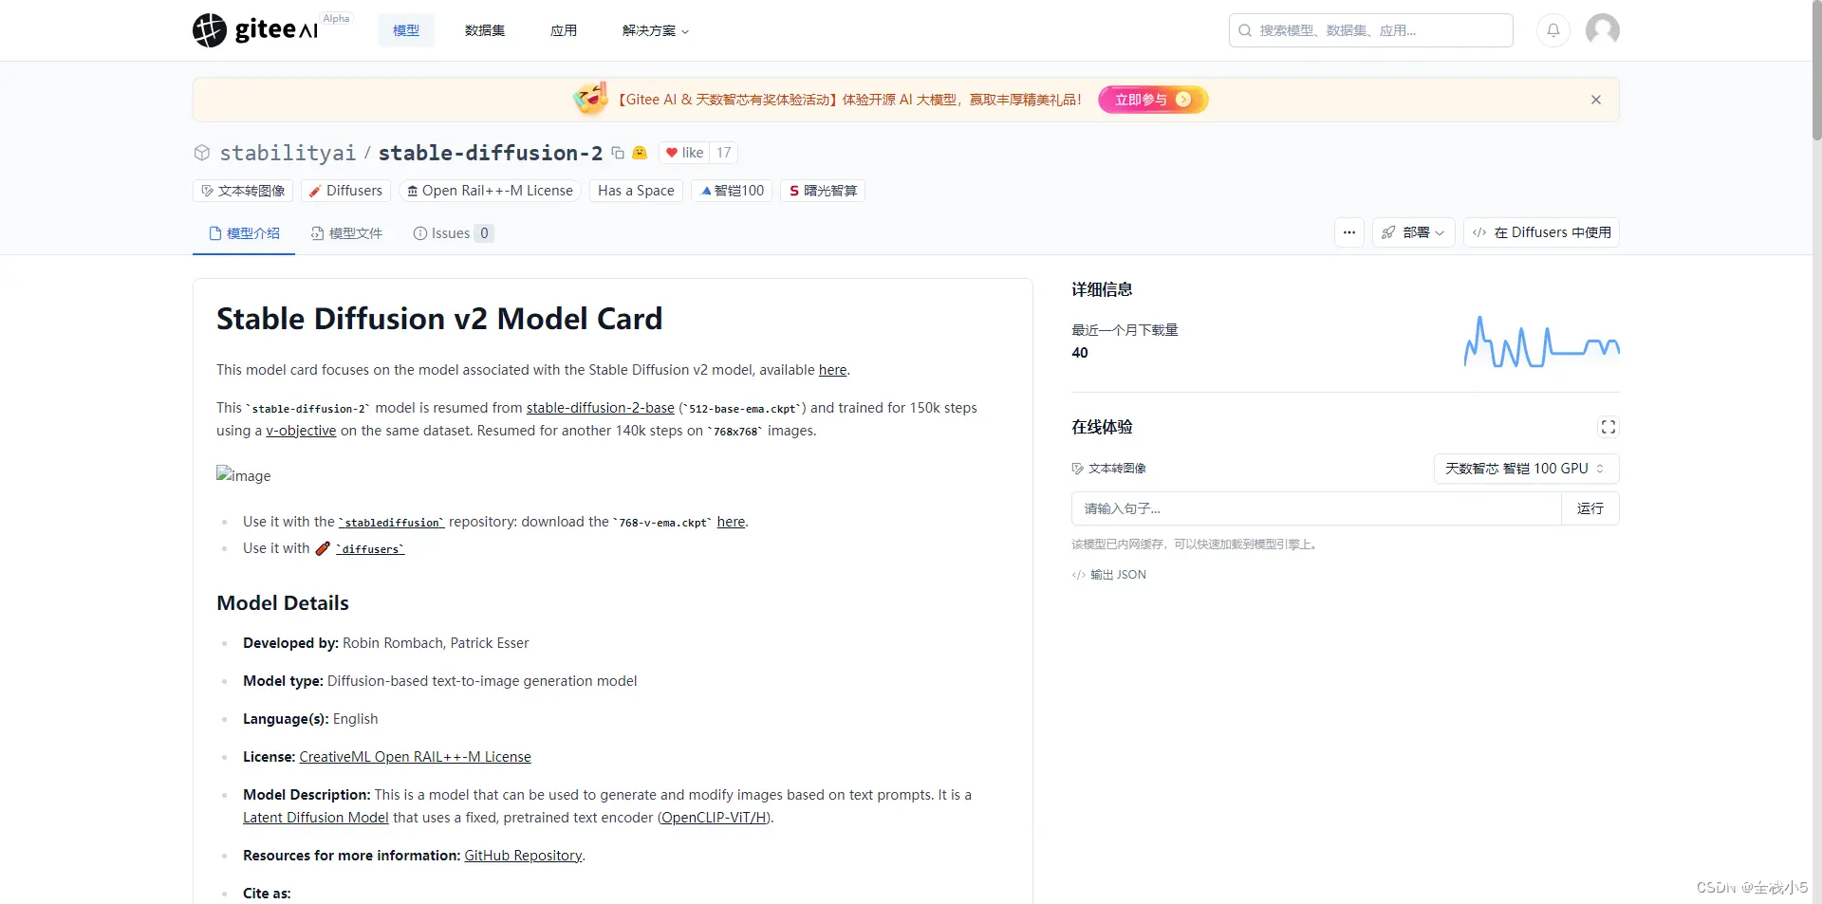
Task: Open the OpenCLIP-ViT/H link
Action: tap(716, 818)
